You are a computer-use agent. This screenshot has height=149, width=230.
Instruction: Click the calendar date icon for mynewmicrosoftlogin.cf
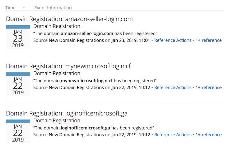click(18, 84)
